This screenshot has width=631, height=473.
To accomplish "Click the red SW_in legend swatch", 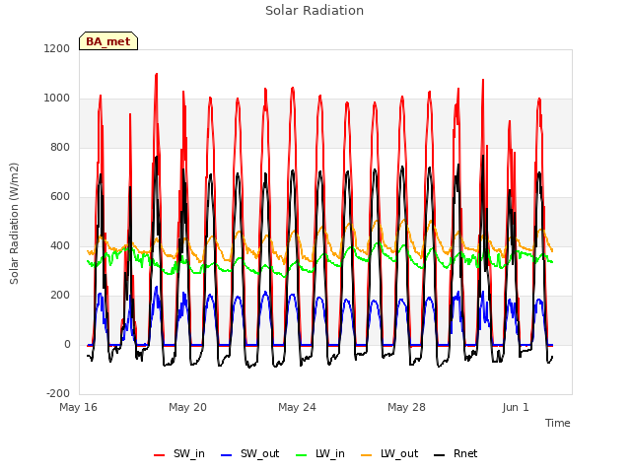I will pyautogui.click(x=160, y=455).
